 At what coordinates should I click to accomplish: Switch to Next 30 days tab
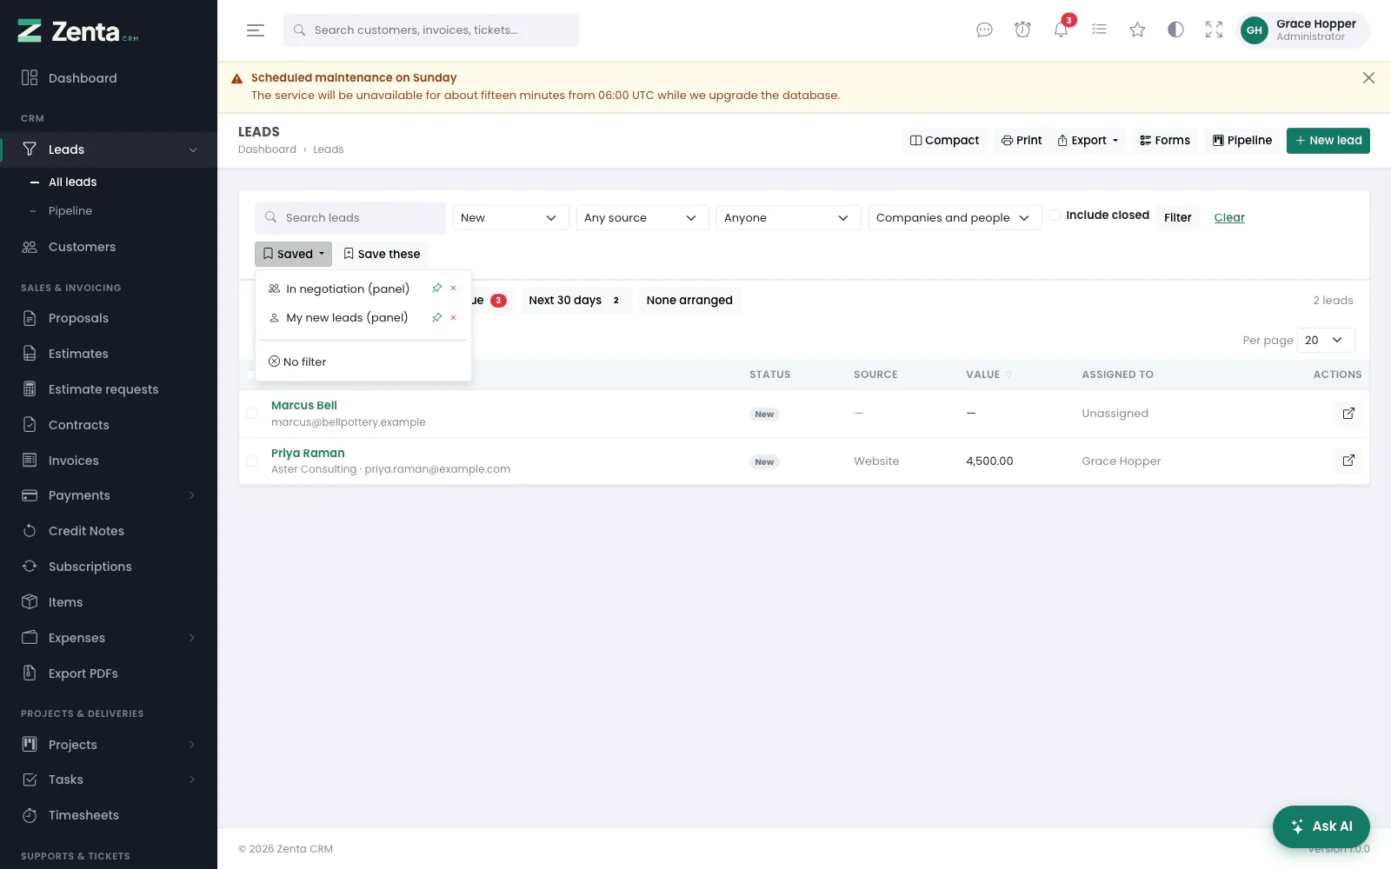[x=576, y=301]
